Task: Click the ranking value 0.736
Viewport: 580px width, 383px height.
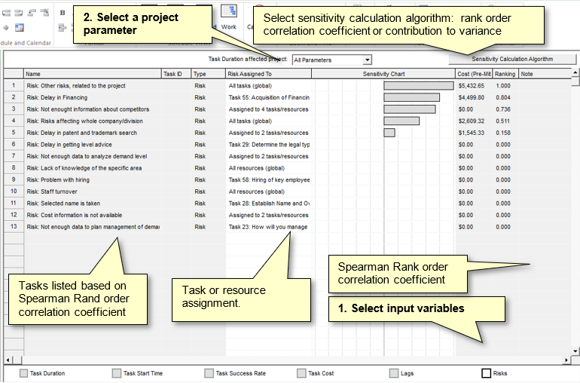Action: [x=503, y=109]
